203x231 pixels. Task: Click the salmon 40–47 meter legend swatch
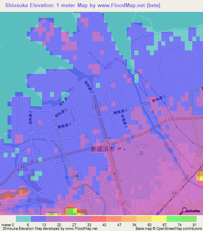click(114, 219)
